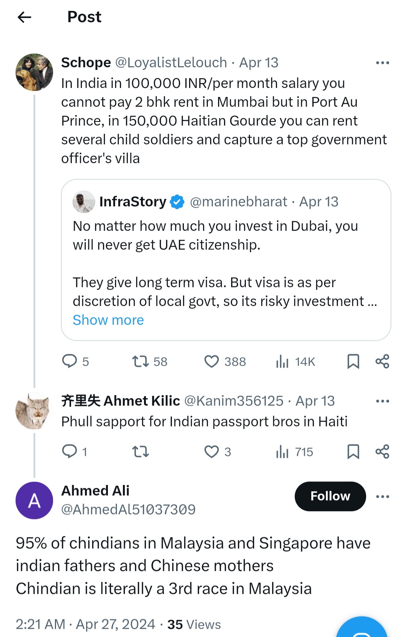Reply to Schope's post via comment icon
Screen dimensions: 406x637
coord(70,361)
